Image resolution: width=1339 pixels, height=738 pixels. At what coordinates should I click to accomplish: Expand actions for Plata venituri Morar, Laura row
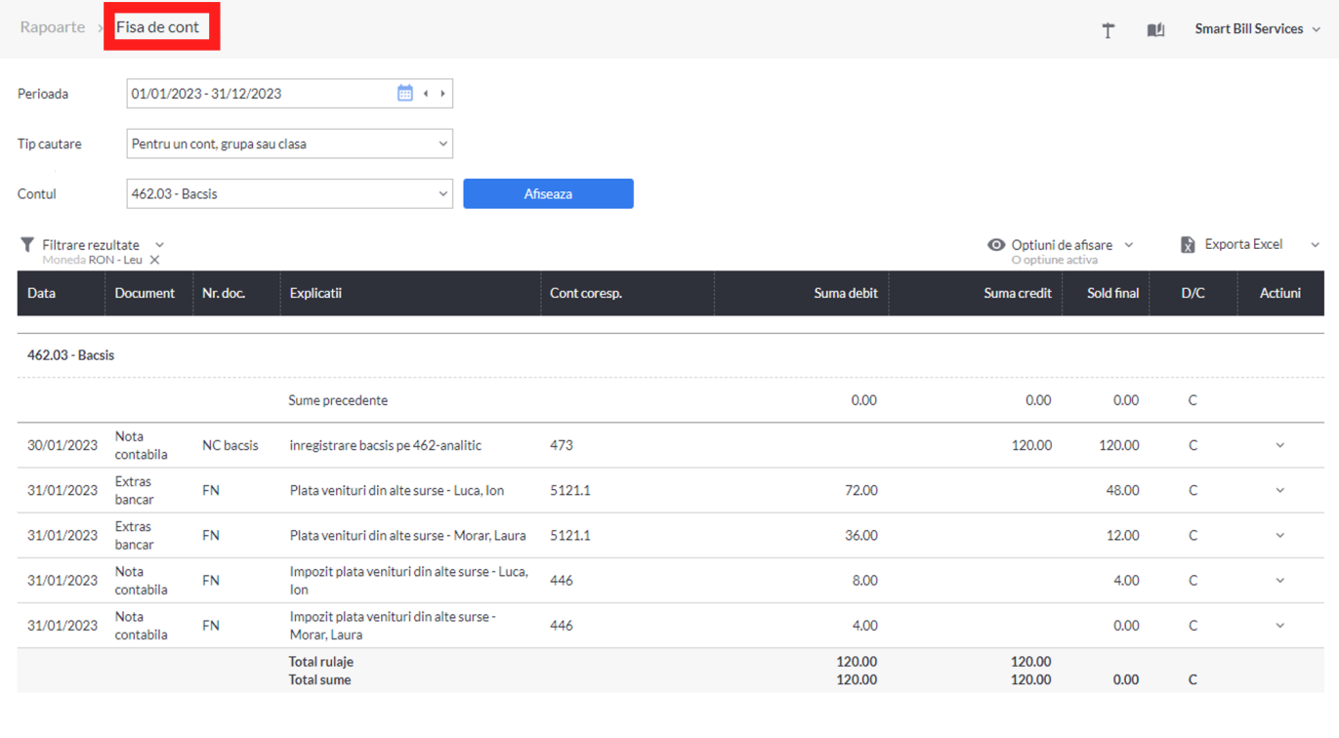tap(1280, 535)
